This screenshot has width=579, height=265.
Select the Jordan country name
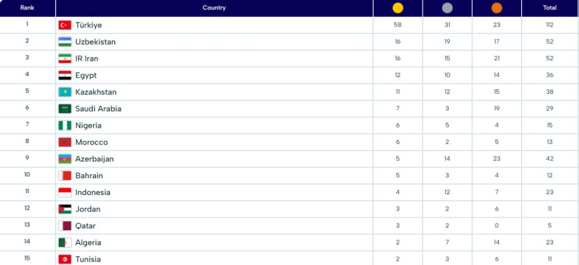[88, 209]
